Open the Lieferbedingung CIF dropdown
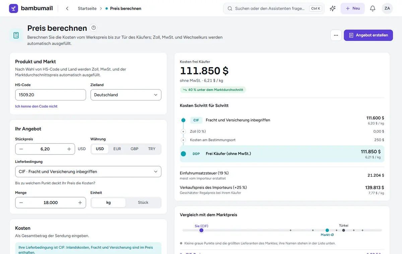This screenshot has width=402, height=254. [x=88, y=172]
